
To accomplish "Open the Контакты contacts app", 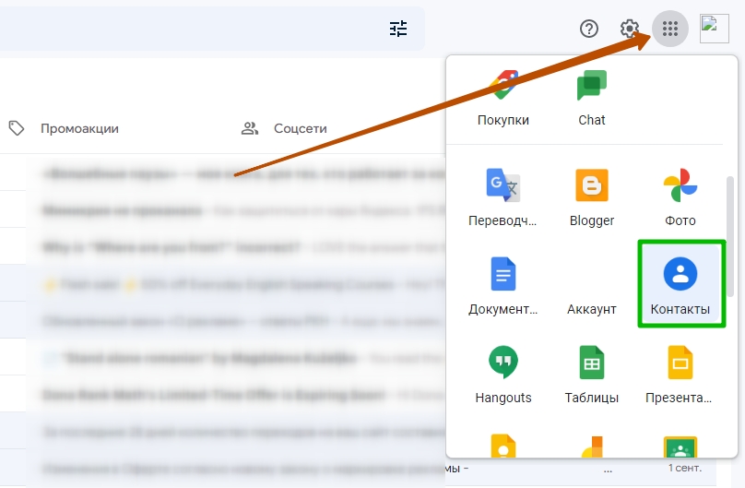I will point(680,284).
